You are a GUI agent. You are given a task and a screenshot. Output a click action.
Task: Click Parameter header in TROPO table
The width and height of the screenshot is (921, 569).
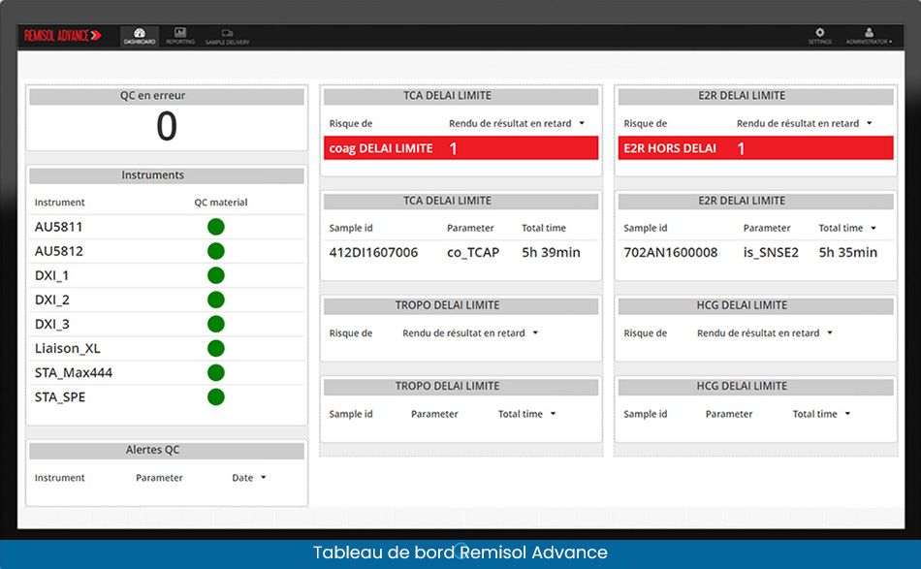(x=434, y=414)
